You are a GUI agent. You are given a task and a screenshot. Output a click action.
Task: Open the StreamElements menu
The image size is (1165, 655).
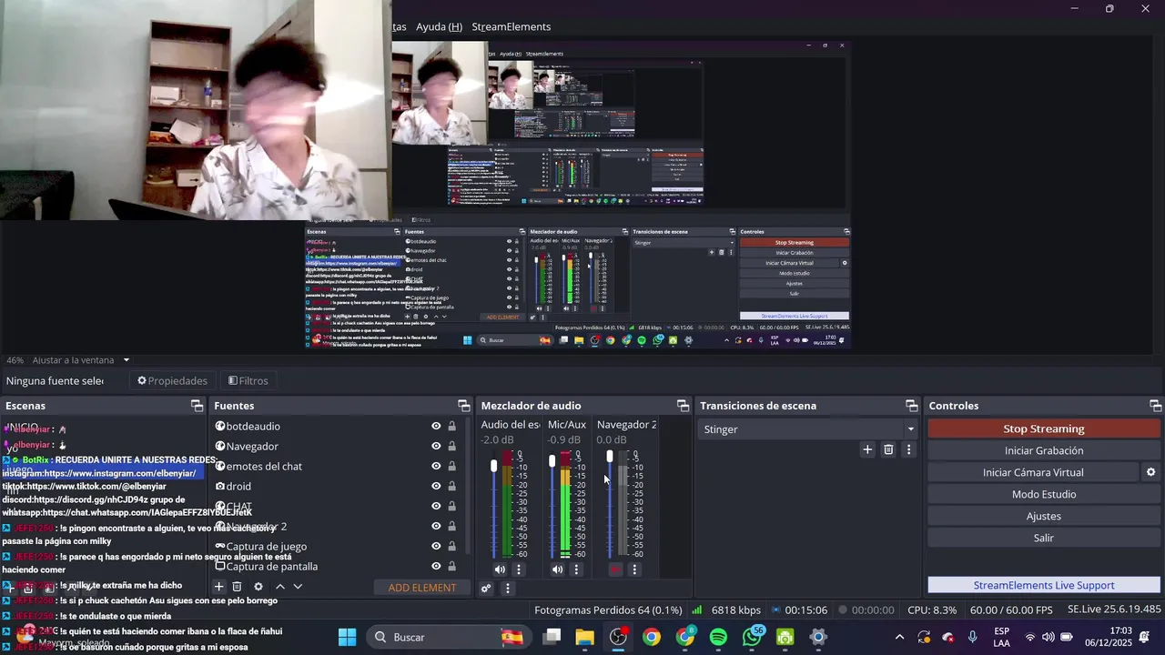511,26
